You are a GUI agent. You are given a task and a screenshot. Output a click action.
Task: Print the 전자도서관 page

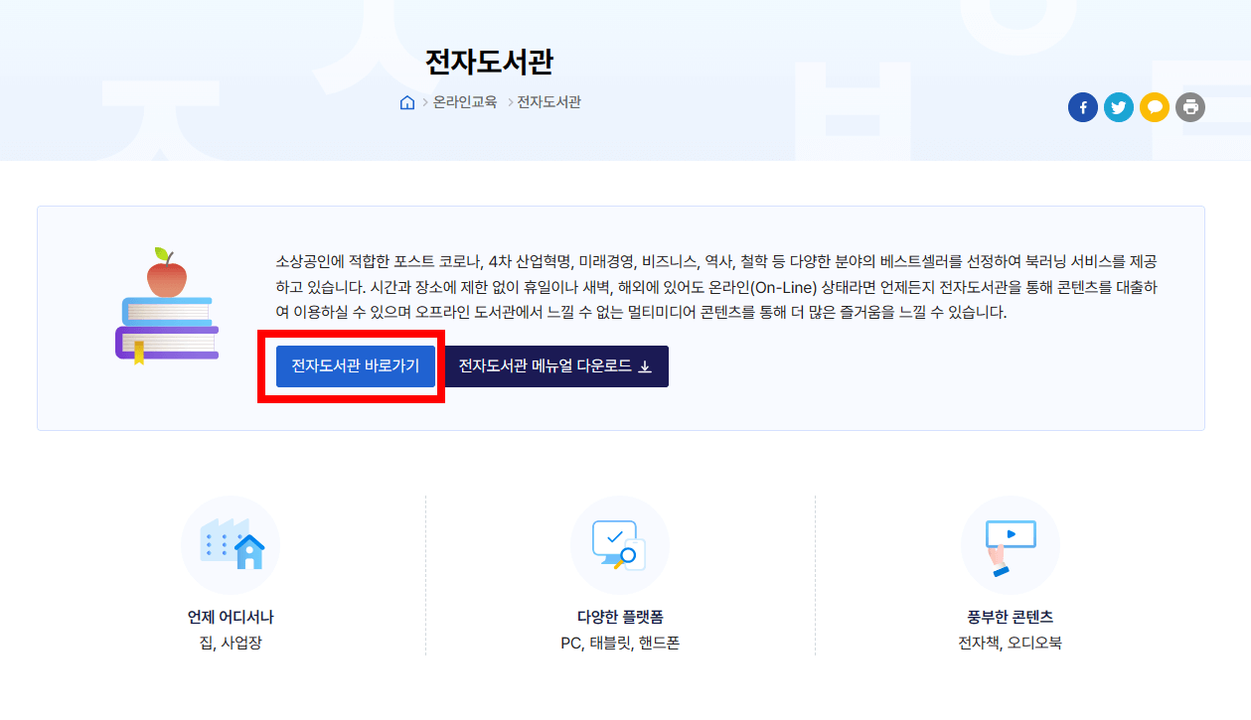[1190, 107]
